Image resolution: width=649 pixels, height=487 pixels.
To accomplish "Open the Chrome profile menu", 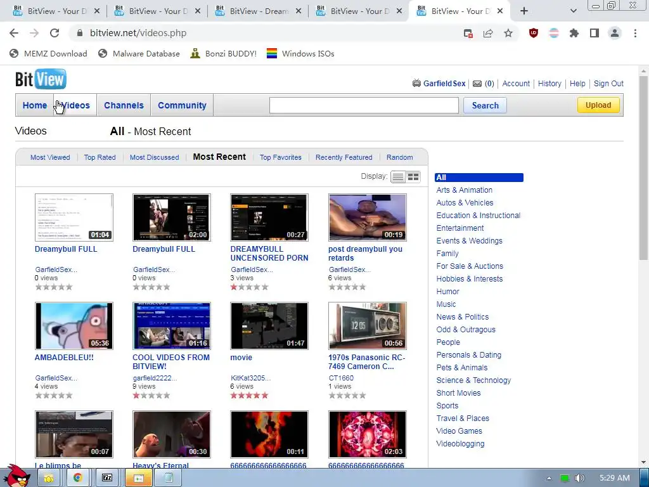I will 615,33.
